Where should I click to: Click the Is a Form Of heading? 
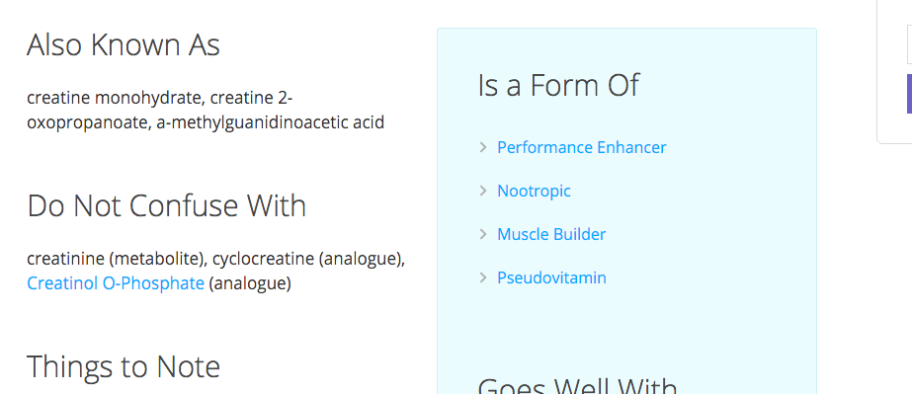point(558,85)
